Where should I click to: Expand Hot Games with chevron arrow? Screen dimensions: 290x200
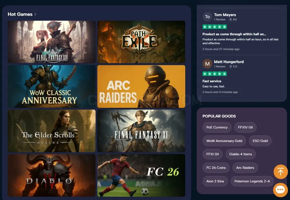click(35, 14)
